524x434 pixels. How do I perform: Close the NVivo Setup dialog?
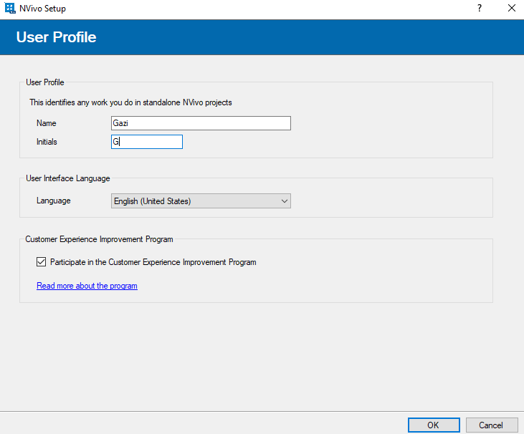(512, 8)
